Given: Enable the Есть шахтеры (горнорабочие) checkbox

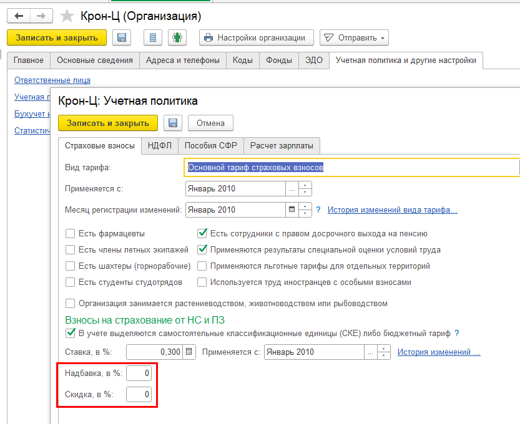Looking at the screenshot, I should [x=71, y=266].
